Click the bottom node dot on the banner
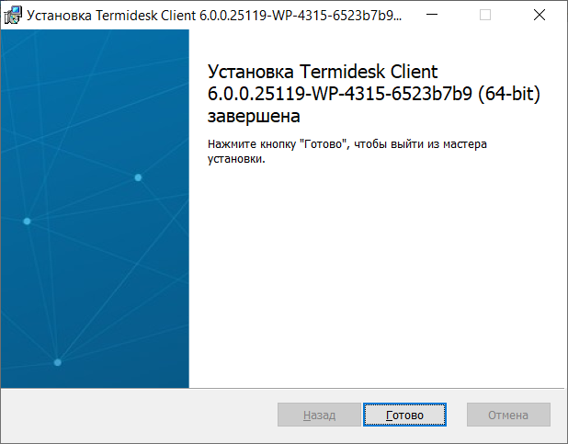Screen dimensions: 568x444 (57, 362)
